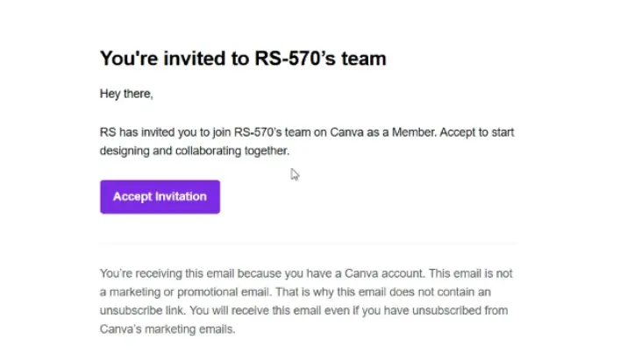This screenshot has height=353, width=627.
Task: Click "invited" in the bold heading
Action: (194, 59)
